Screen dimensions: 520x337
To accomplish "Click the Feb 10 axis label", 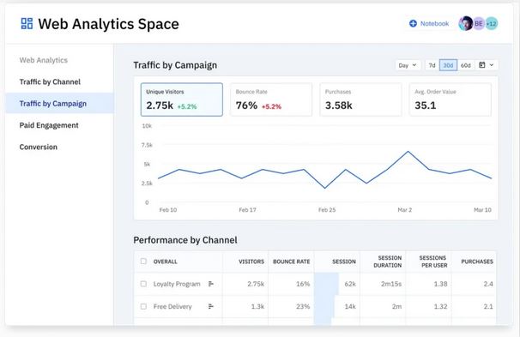I will 168,210.
